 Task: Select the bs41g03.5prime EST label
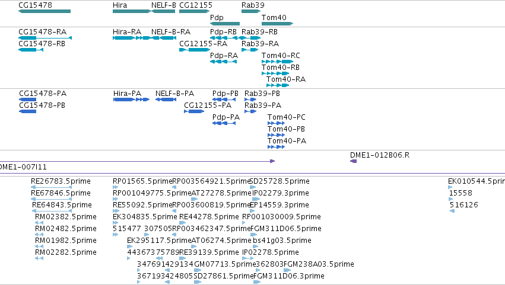click(282, 241)
